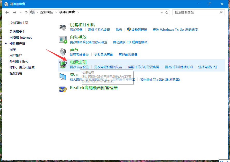
Task: Click the Display monitor icon
Action: click(63, 77)
